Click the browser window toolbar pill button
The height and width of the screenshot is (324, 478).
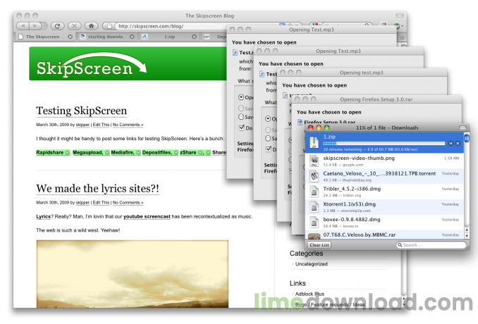click(399, 15)
